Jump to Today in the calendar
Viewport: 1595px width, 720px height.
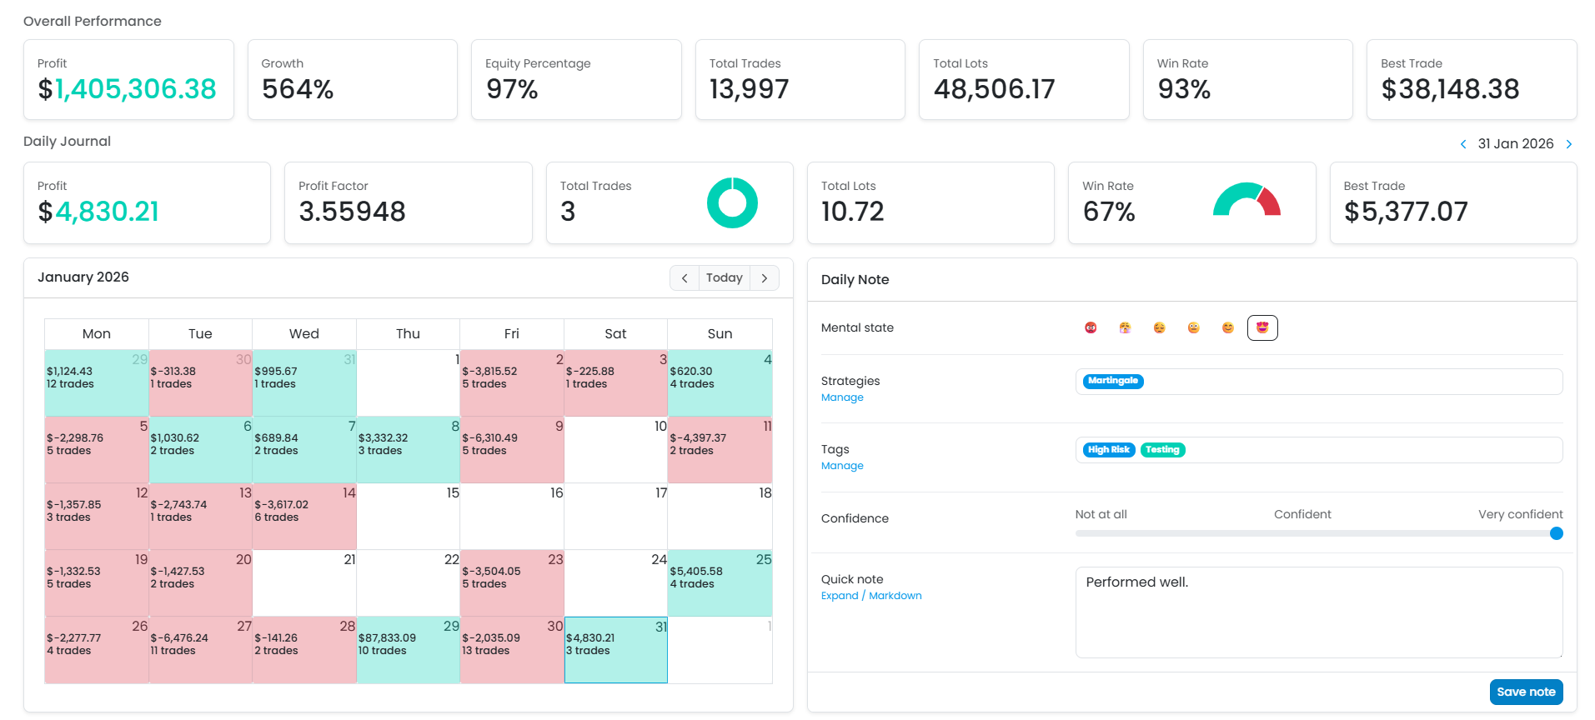724,277
